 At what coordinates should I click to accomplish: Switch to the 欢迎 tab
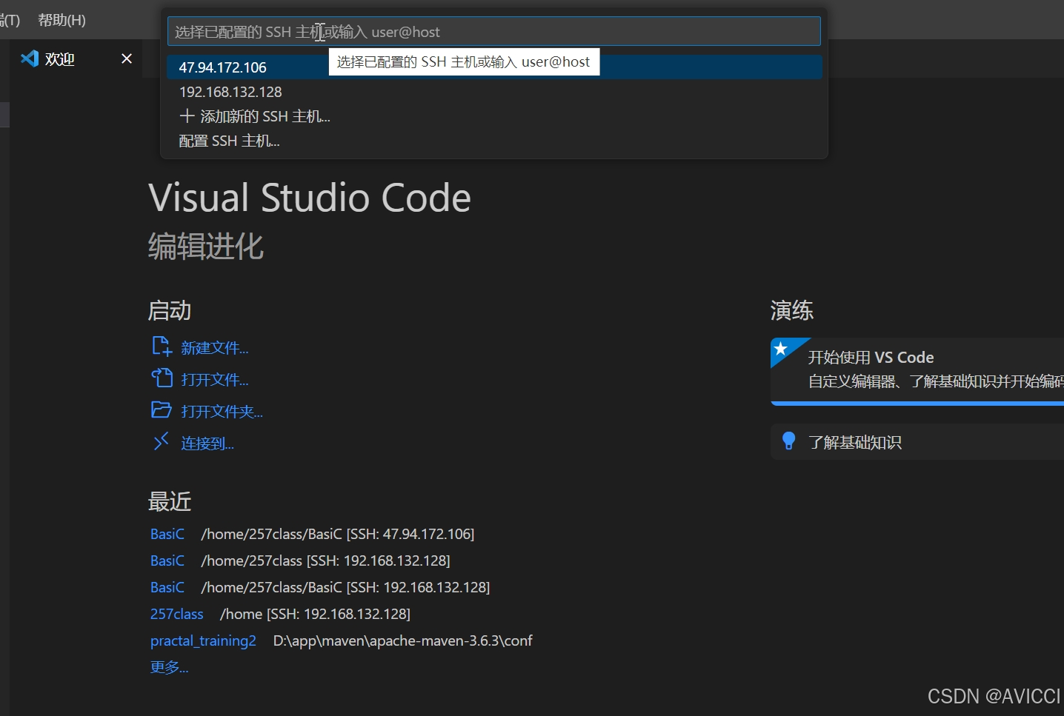pos(61,58)
